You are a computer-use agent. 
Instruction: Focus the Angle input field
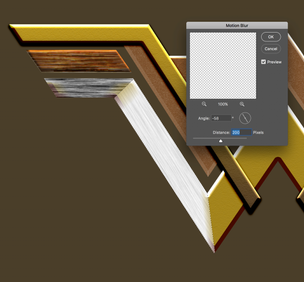click(x=221, y=118)
